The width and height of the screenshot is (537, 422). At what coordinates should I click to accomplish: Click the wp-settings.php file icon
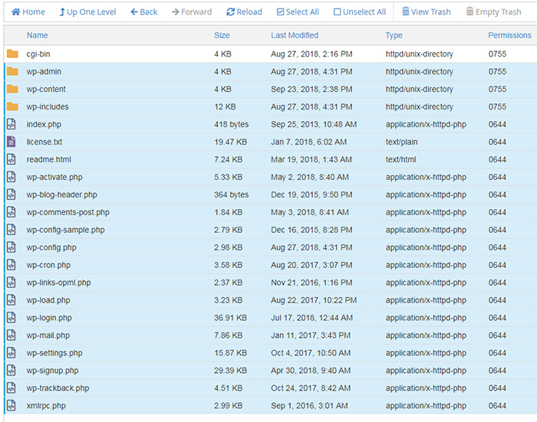pos(12,353)
